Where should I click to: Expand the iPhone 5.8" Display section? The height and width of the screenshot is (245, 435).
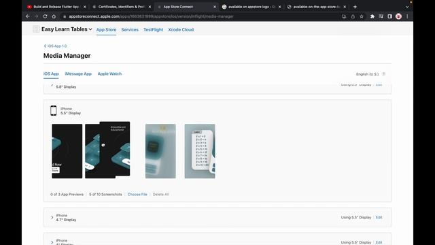point(52,86)
